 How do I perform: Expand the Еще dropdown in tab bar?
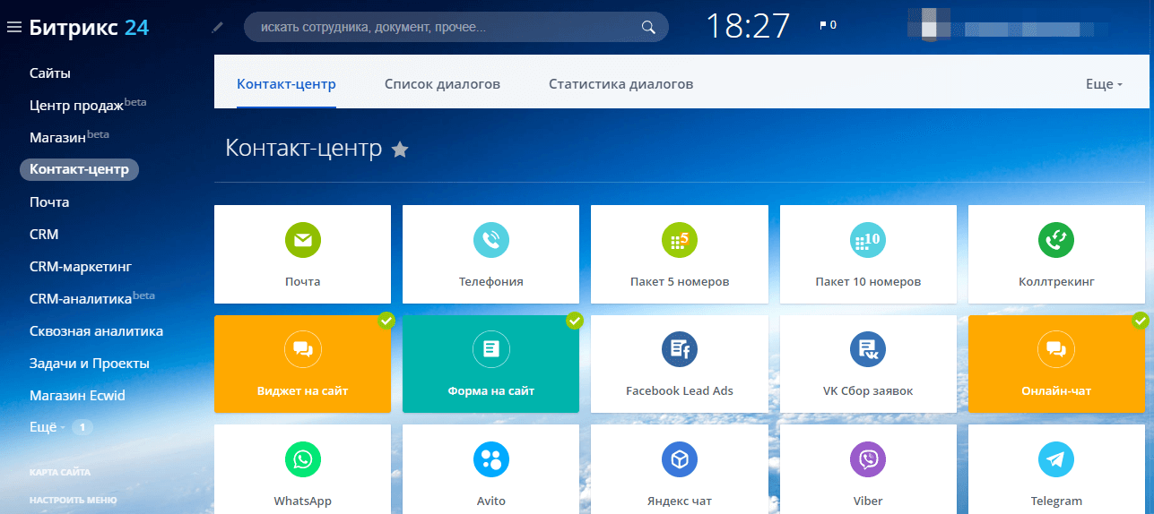tap(1104, 84)
